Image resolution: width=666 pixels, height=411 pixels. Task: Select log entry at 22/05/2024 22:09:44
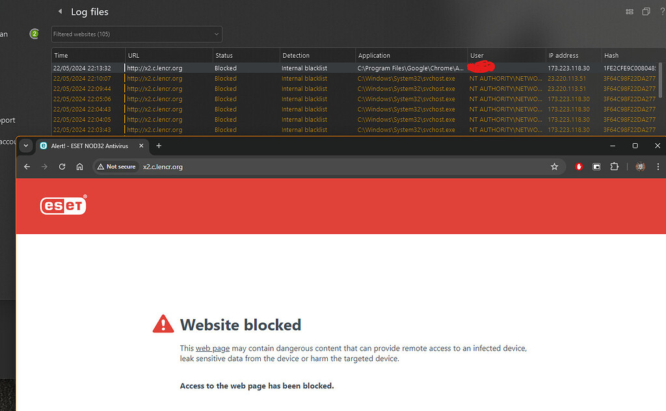(x=354, y=88)
